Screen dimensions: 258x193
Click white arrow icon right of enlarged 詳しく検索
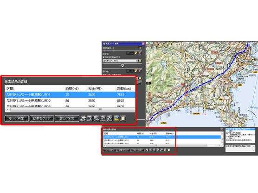click(x=83, y=118)
